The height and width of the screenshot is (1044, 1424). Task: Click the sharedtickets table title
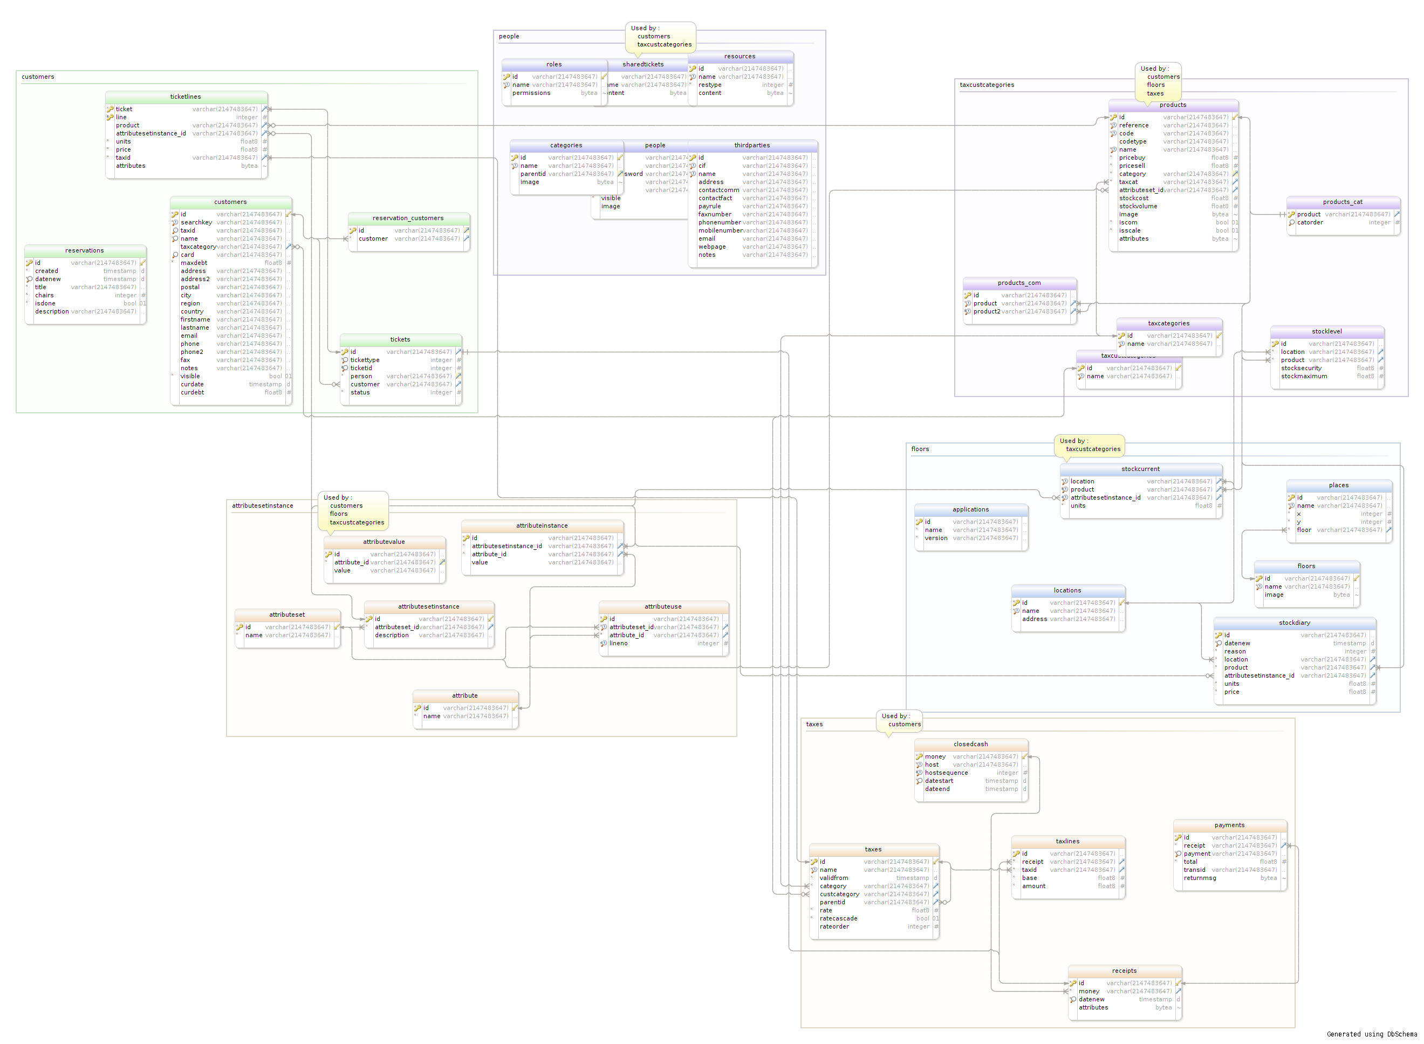643,64
